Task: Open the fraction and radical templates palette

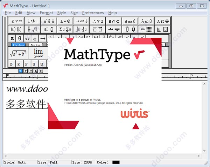Action: tap(33, 29)
